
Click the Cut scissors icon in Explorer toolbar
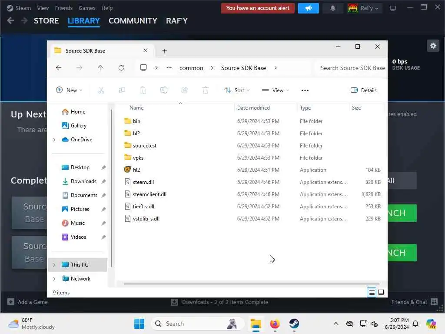tap(101, 90)
